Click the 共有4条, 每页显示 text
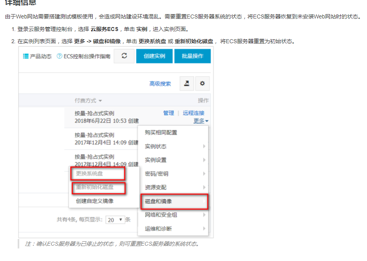The width and height of the screenshot is (367, 261). point(80,220)
